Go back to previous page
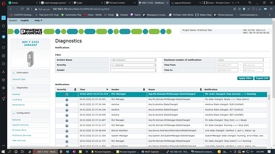Viewport: 275px width, 154px height. click(x=11, y=9)
